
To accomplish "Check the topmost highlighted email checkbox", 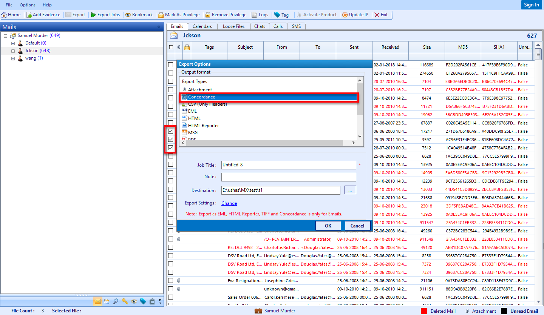I will (x=171, y=131).
